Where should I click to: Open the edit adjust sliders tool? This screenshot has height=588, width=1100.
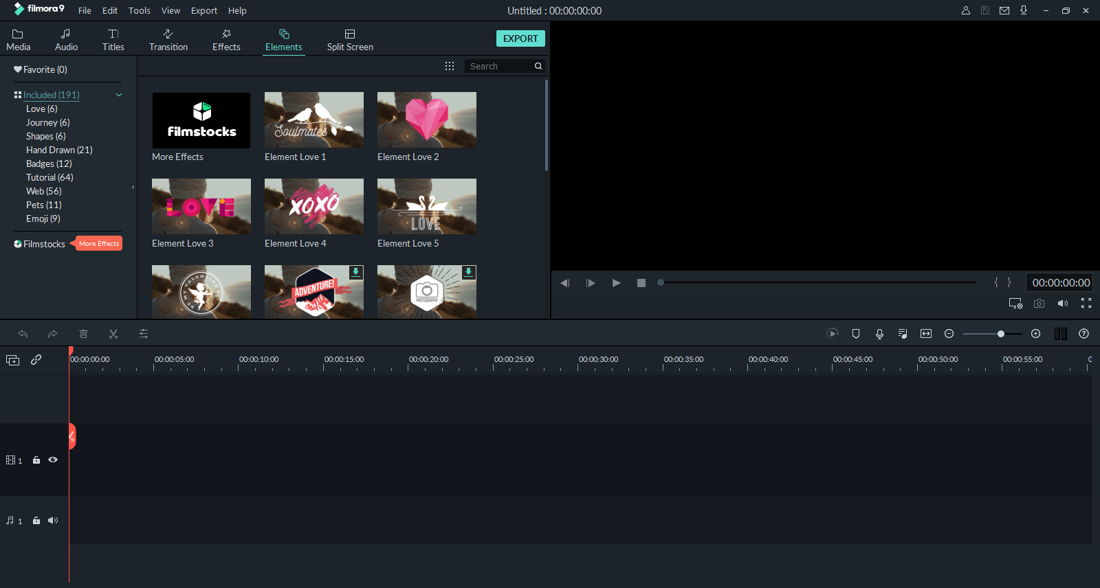pos(144,334)
